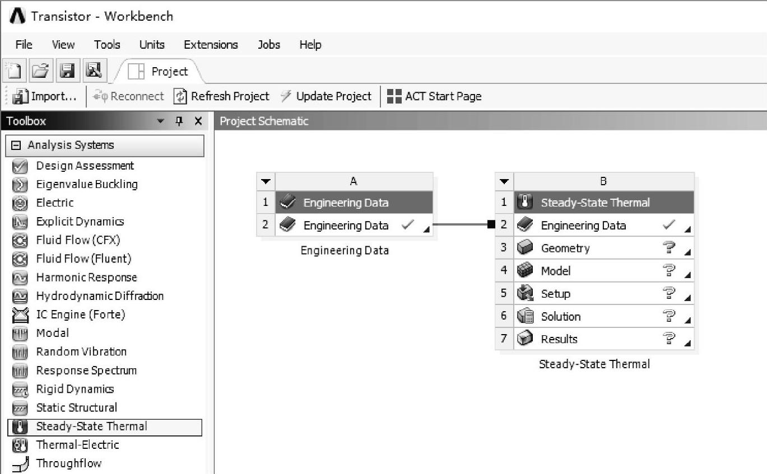Viewport: 767px width, 474px height.
Task: Select the Fluid Flow (Fluent) icon
Action: click(20, 259)
